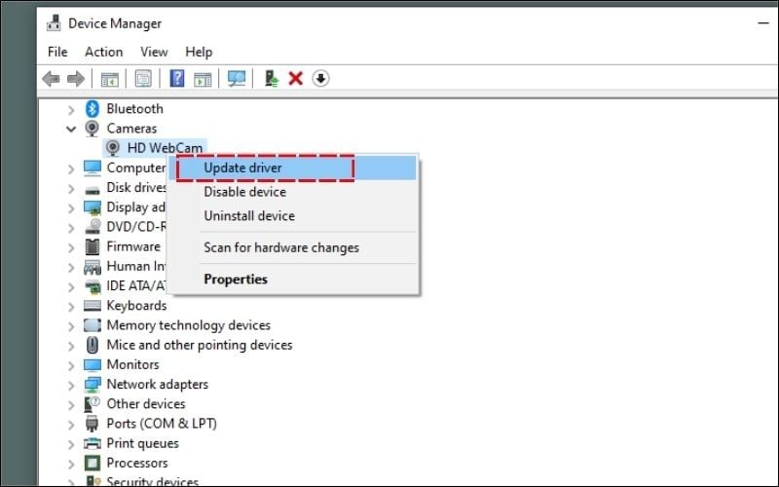Image resolution: width=779 pixels, height=487 pixels.
Task: Click the Properties sheet toolbar icon
Action: point(143,79)
